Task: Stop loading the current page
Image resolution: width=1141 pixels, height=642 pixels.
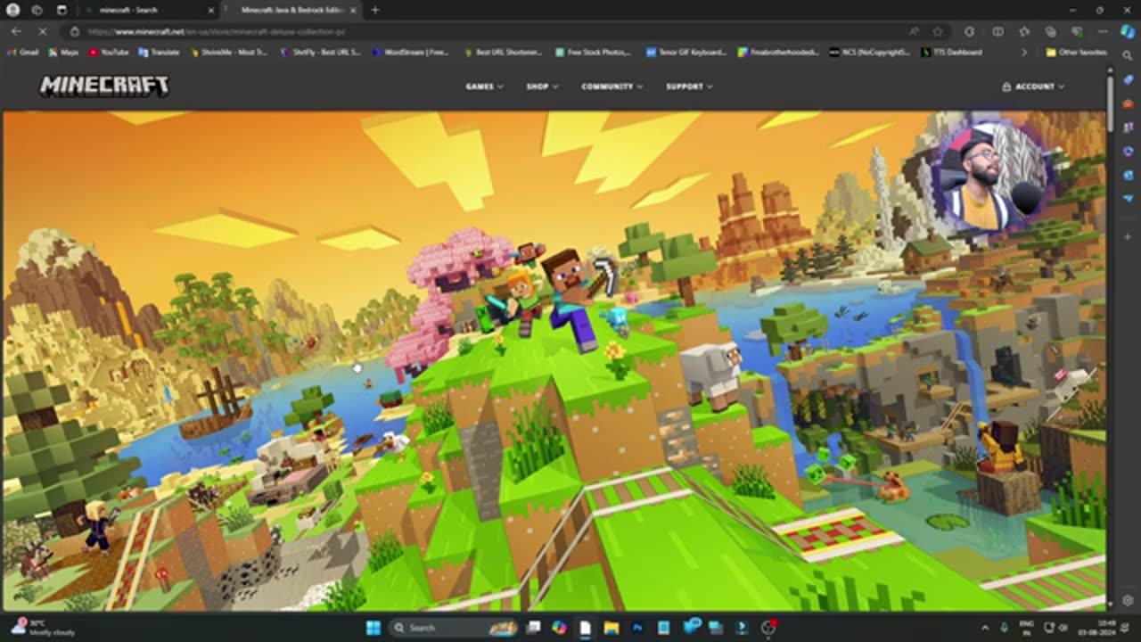Action: click(43, 31)
